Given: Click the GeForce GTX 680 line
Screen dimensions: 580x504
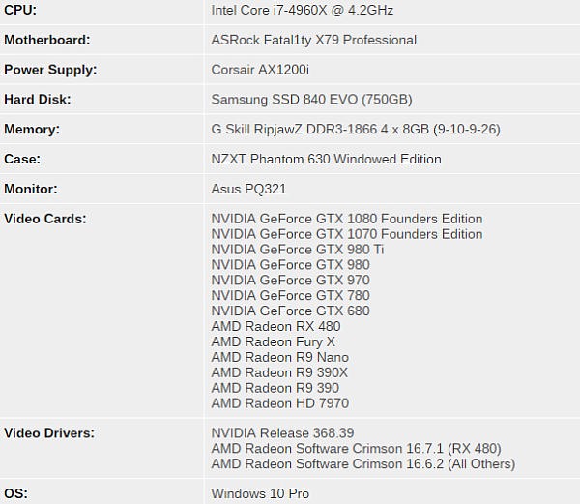Looking at the screenshot, I should click(x=290, y=311).
